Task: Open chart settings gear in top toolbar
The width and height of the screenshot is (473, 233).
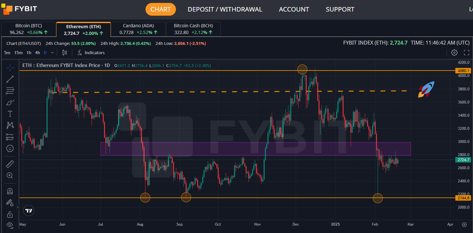Action: coord(454,52)
